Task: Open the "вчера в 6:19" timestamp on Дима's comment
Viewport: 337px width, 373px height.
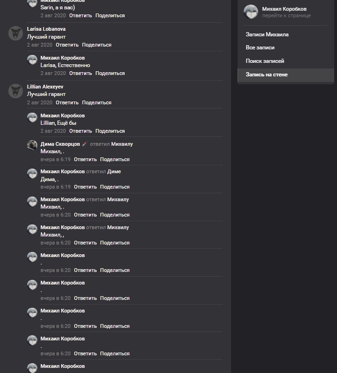Action: (56, 159)
